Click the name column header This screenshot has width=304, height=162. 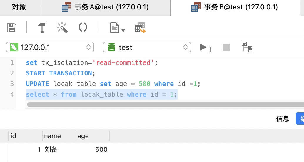click(x=59, y=136)
